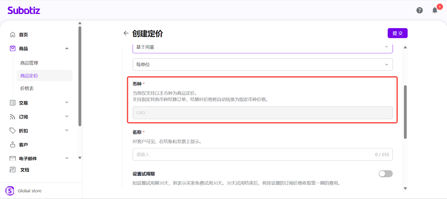Click the 名称 input field

pos(254,154)
